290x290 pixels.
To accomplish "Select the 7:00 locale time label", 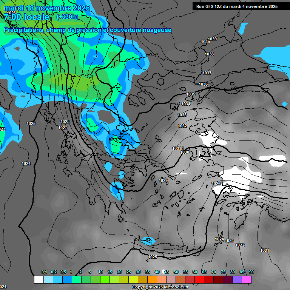I will click(x=27, y=17).
